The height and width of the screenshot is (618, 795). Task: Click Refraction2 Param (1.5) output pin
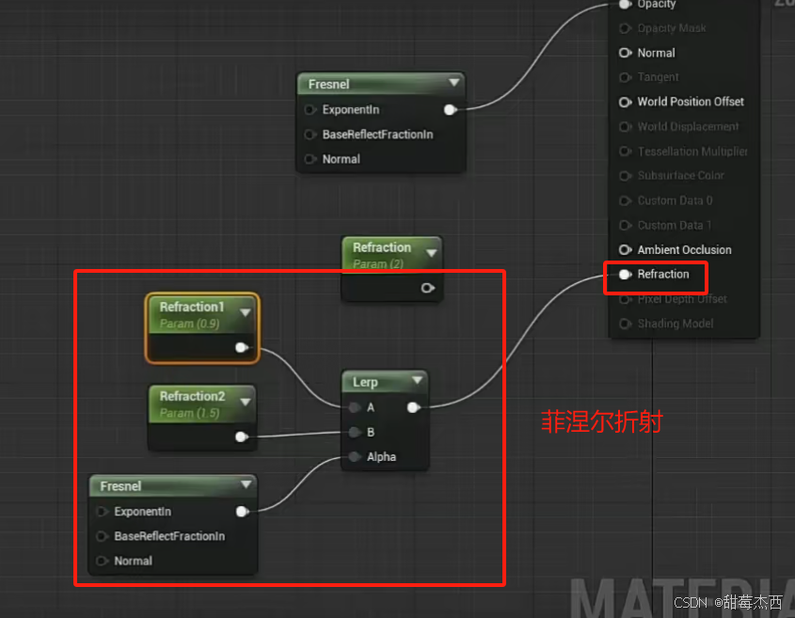tap(242, 436)
